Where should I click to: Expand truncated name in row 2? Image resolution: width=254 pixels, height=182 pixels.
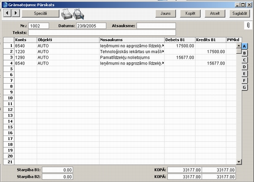[x=163, y=51]
